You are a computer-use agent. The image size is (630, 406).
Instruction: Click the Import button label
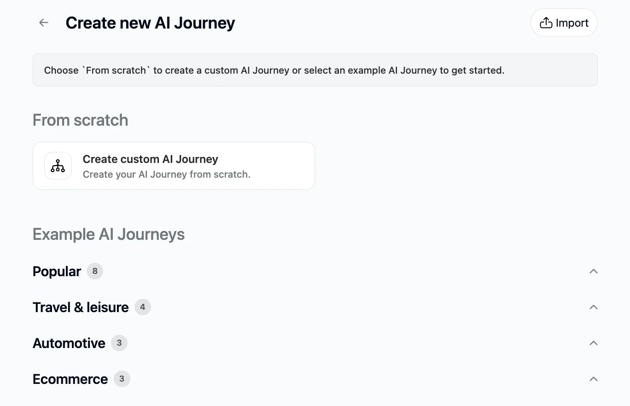coord(572,23)
